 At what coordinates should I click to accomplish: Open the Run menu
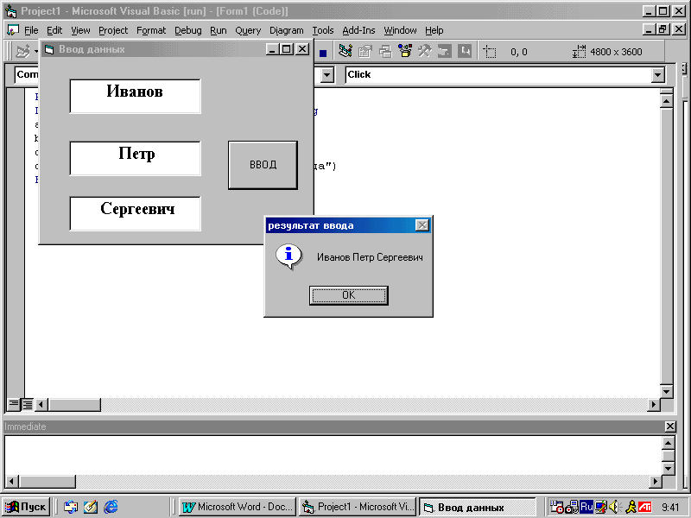click(x=219, y=30)
